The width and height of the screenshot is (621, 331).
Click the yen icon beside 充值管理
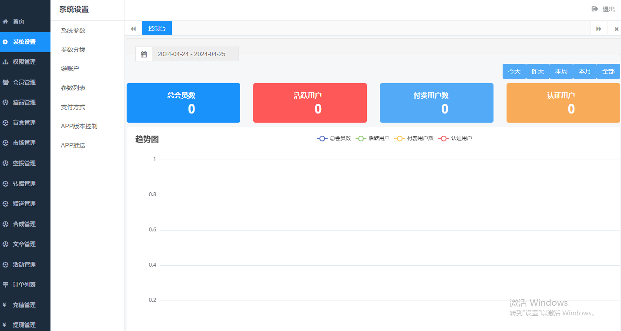4,305
